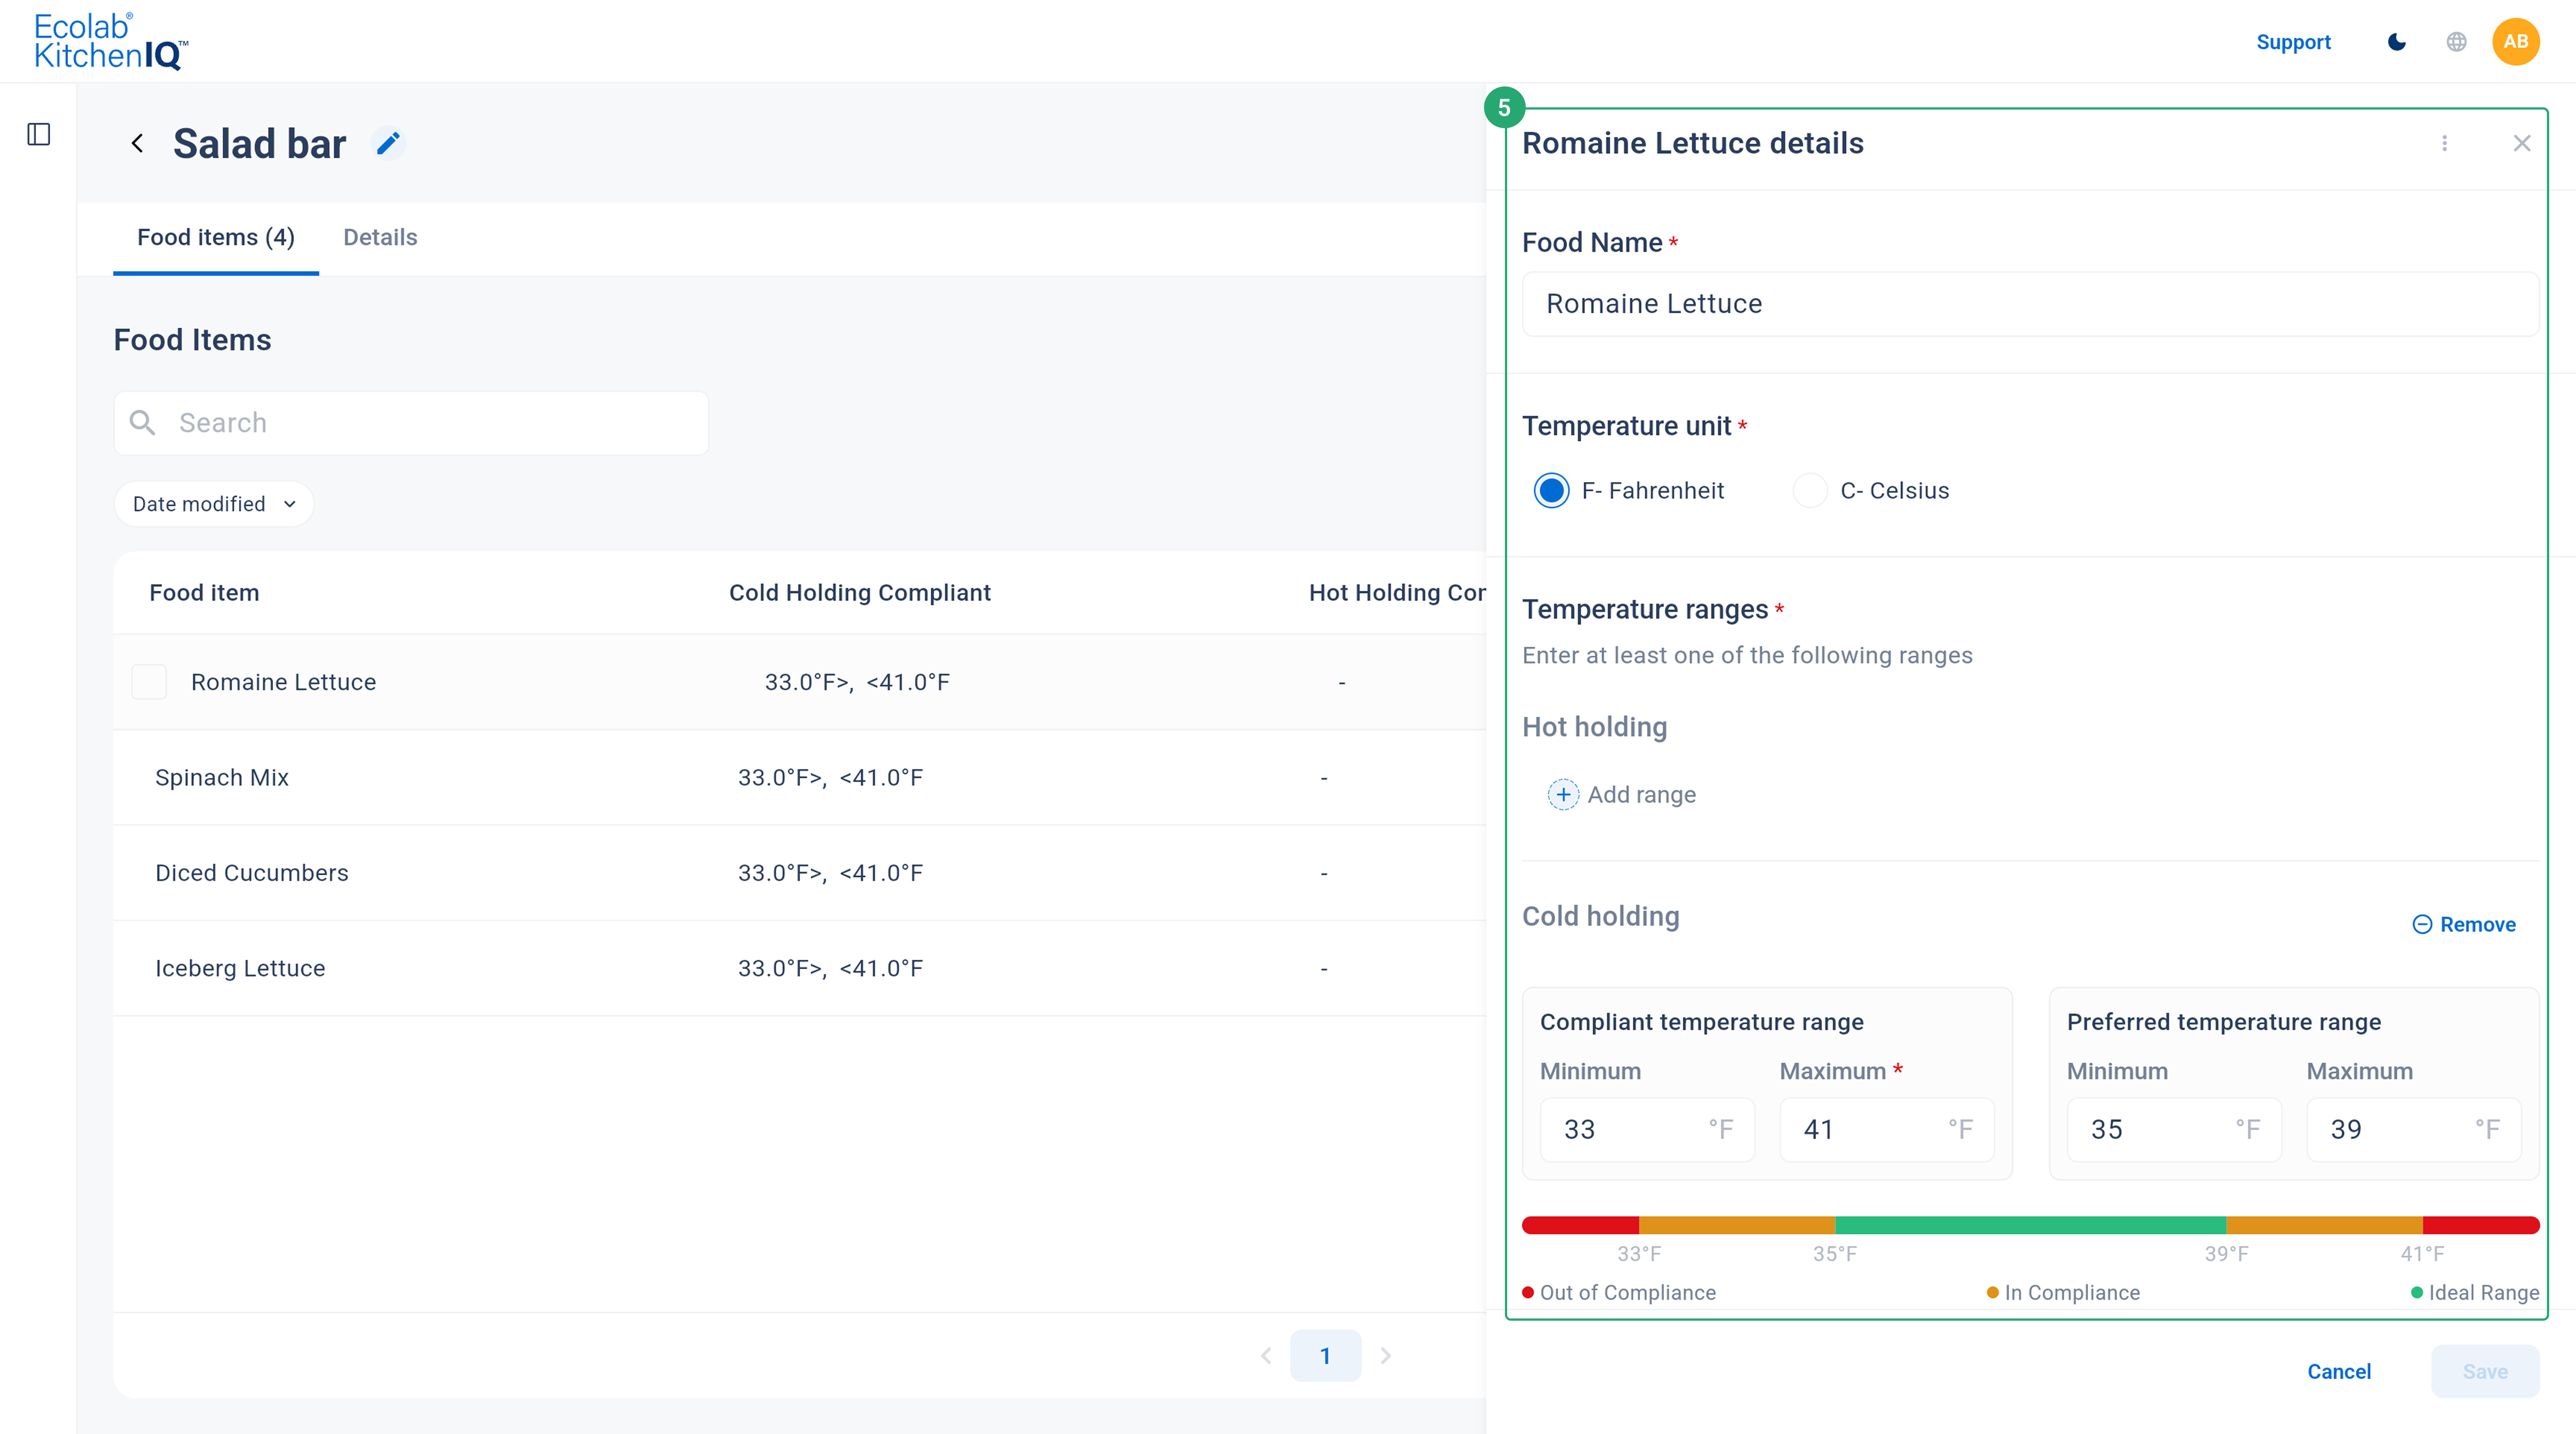The width and height of the screenshot is (2576, 1434).
Task: Click the Ideal Range legend entry
Action: click(2475, 1293)
